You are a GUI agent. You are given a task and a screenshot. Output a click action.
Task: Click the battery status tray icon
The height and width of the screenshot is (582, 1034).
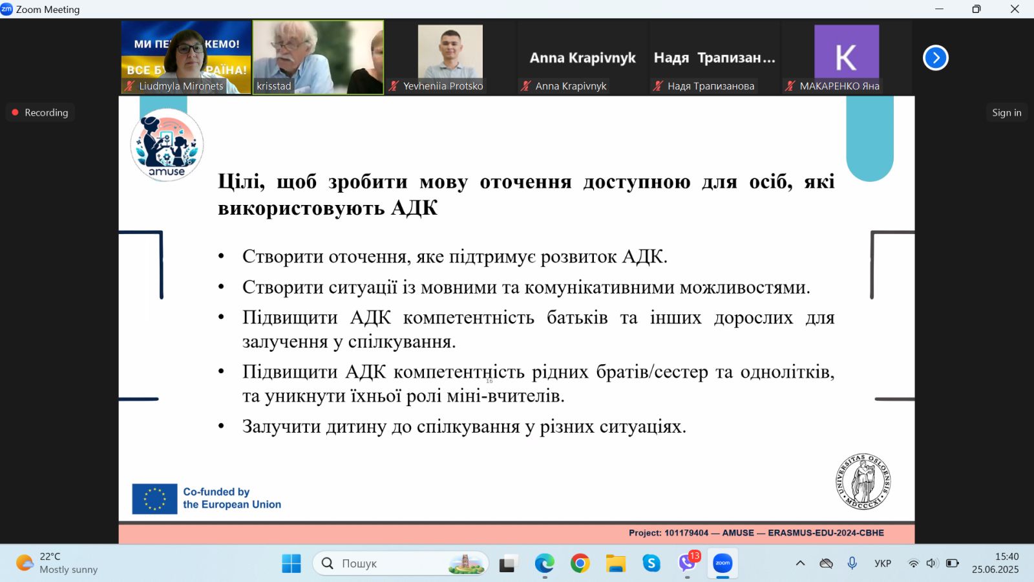tap(953, 563)
